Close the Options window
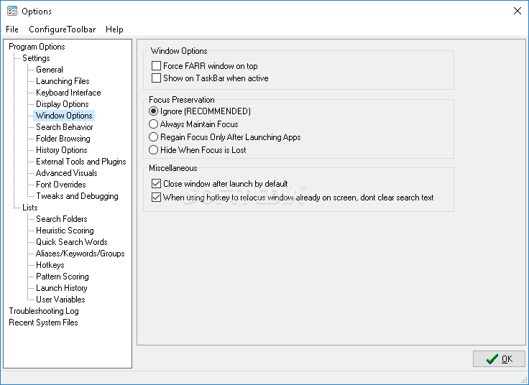Screen dimensions: 529x385 [x=517, y=11]
